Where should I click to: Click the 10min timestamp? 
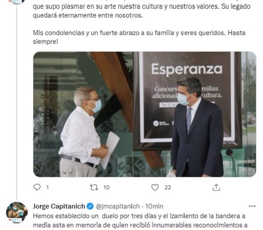pos(154,206)
